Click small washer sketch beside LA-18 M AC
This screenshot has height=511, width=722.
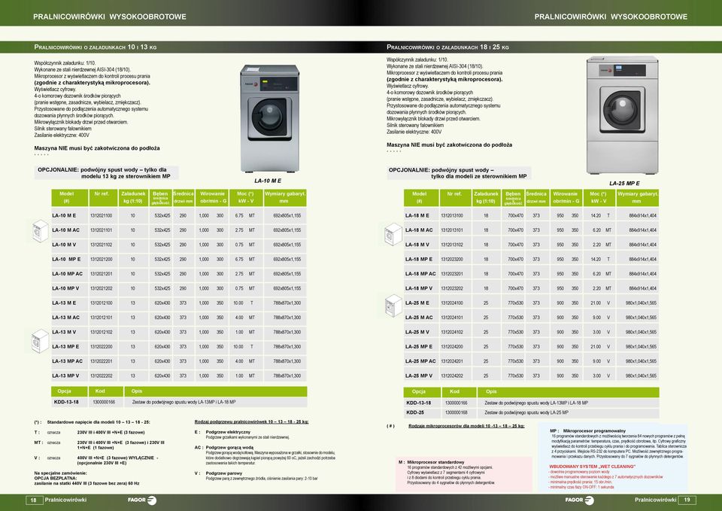(x=393, y=233)
